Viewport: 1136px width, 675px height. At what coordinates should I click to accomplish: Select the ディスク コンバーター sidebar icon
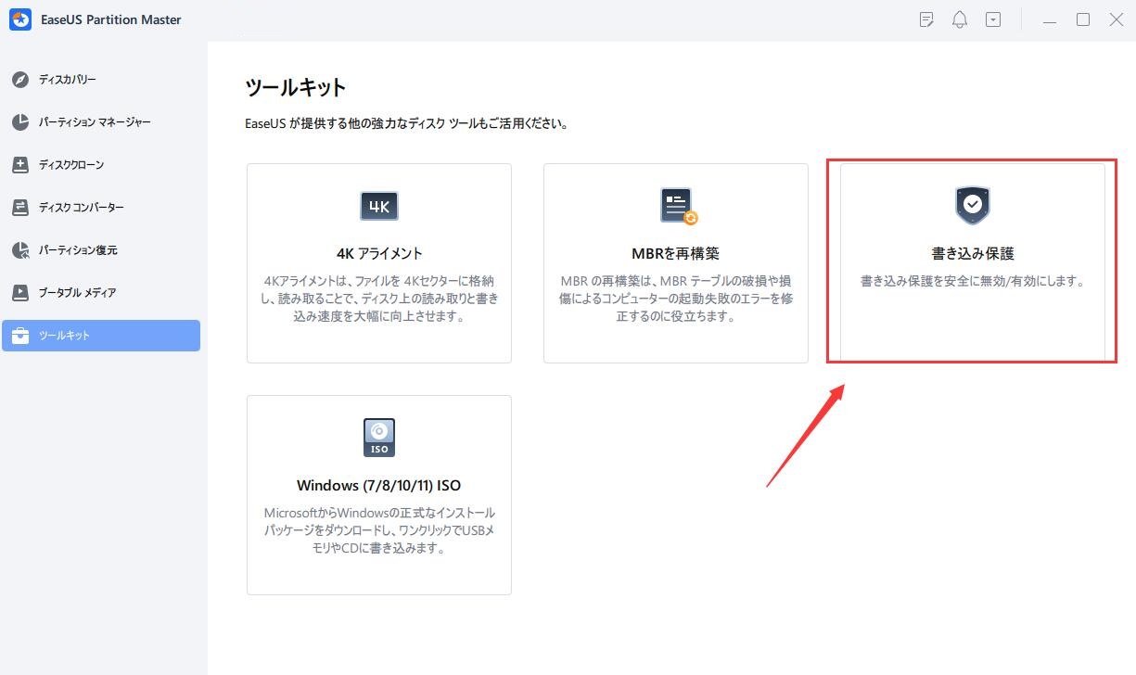(x=20, y=208)
